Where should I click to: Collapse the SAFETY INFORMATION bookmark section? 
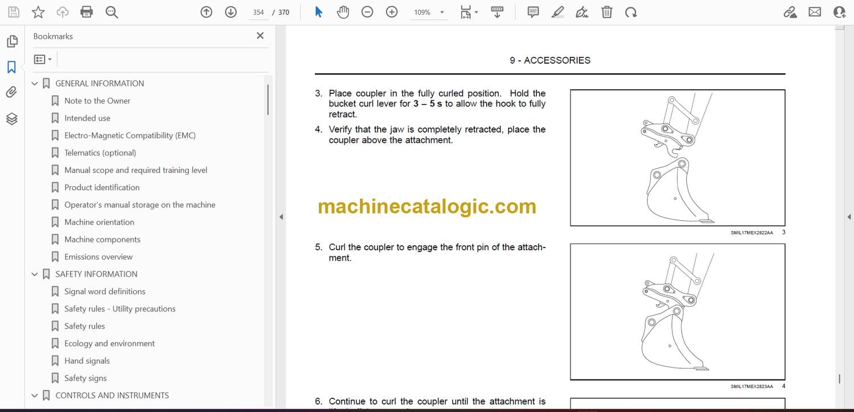pyautogui.click(x=35, y=274)
